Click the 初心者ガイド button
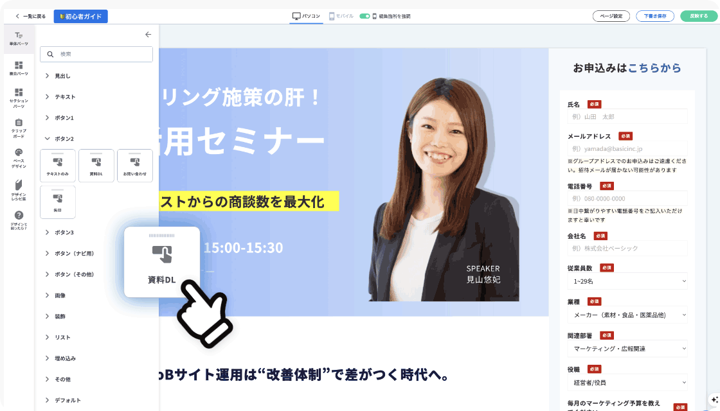Image resolution: width=720 pixels, height=411 pixels. coord(81,17)
